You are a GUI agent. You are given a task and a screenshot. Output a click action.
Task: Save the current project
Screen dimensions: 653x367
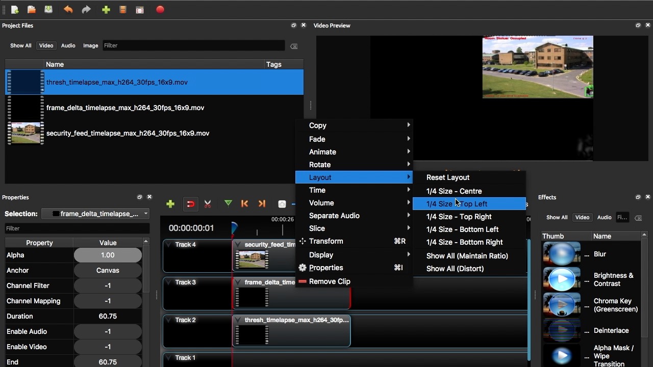click(48, 9)
